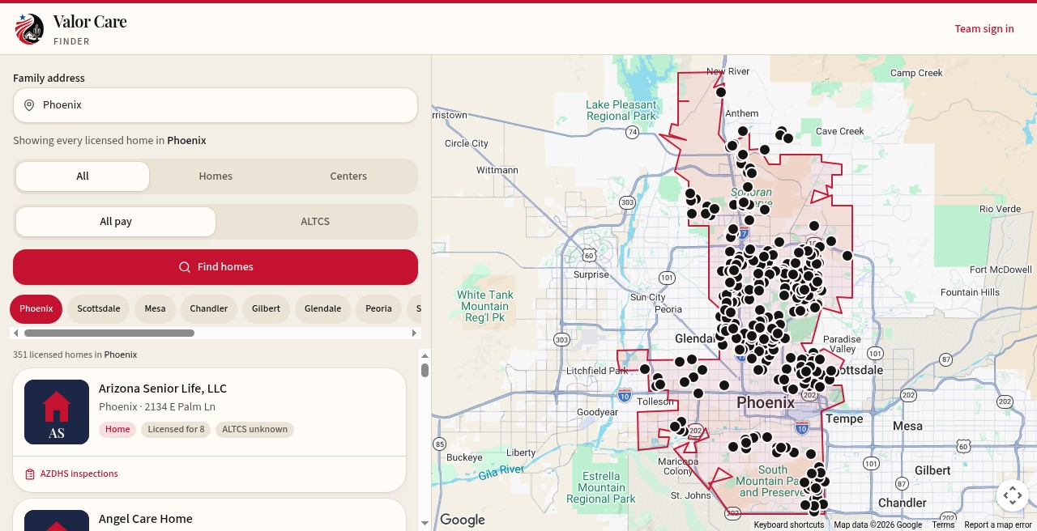1037x531 pixels.
Task: Click the red house icon for Arizona Senior Life
Action: (57, 406)
